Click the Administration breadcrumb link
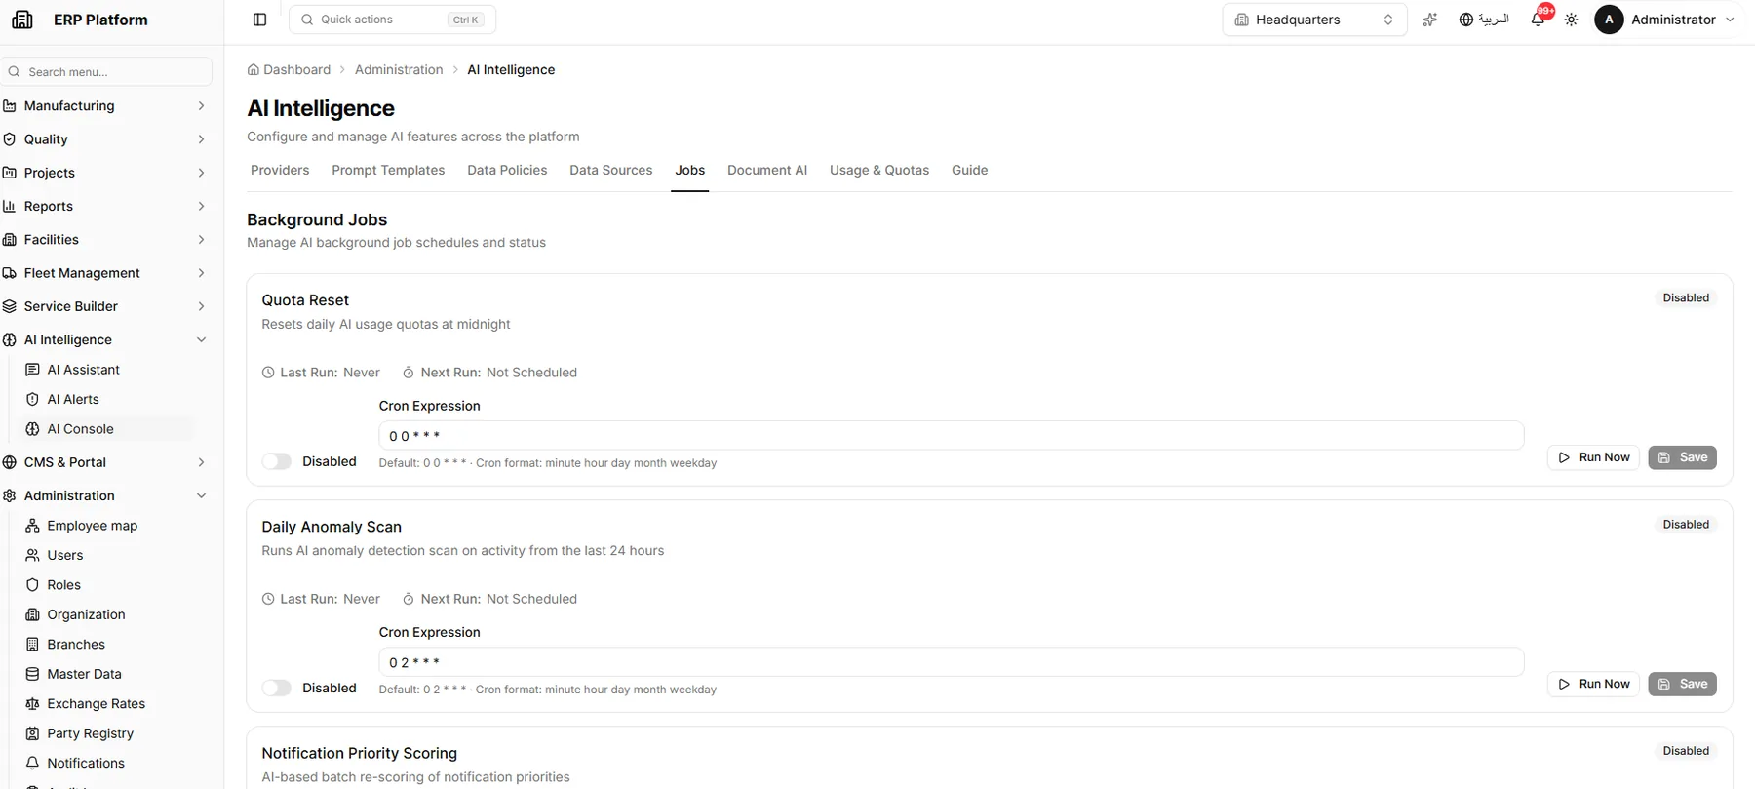1755x789 pixels. click(x=399, y=70)
